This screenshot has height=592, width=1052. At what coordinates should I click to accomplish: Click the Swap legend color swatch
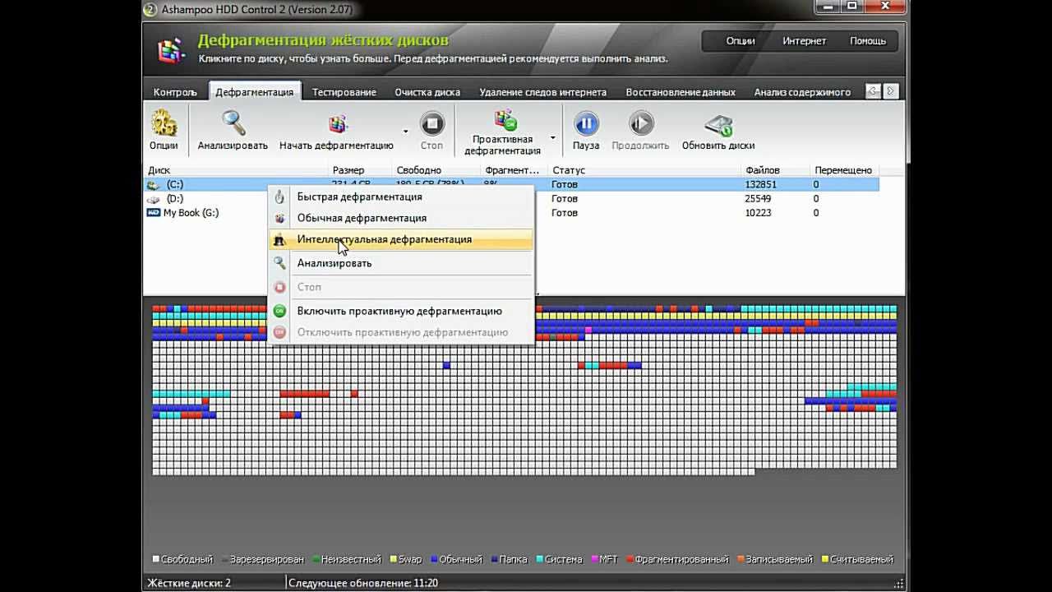pos(393,559)
